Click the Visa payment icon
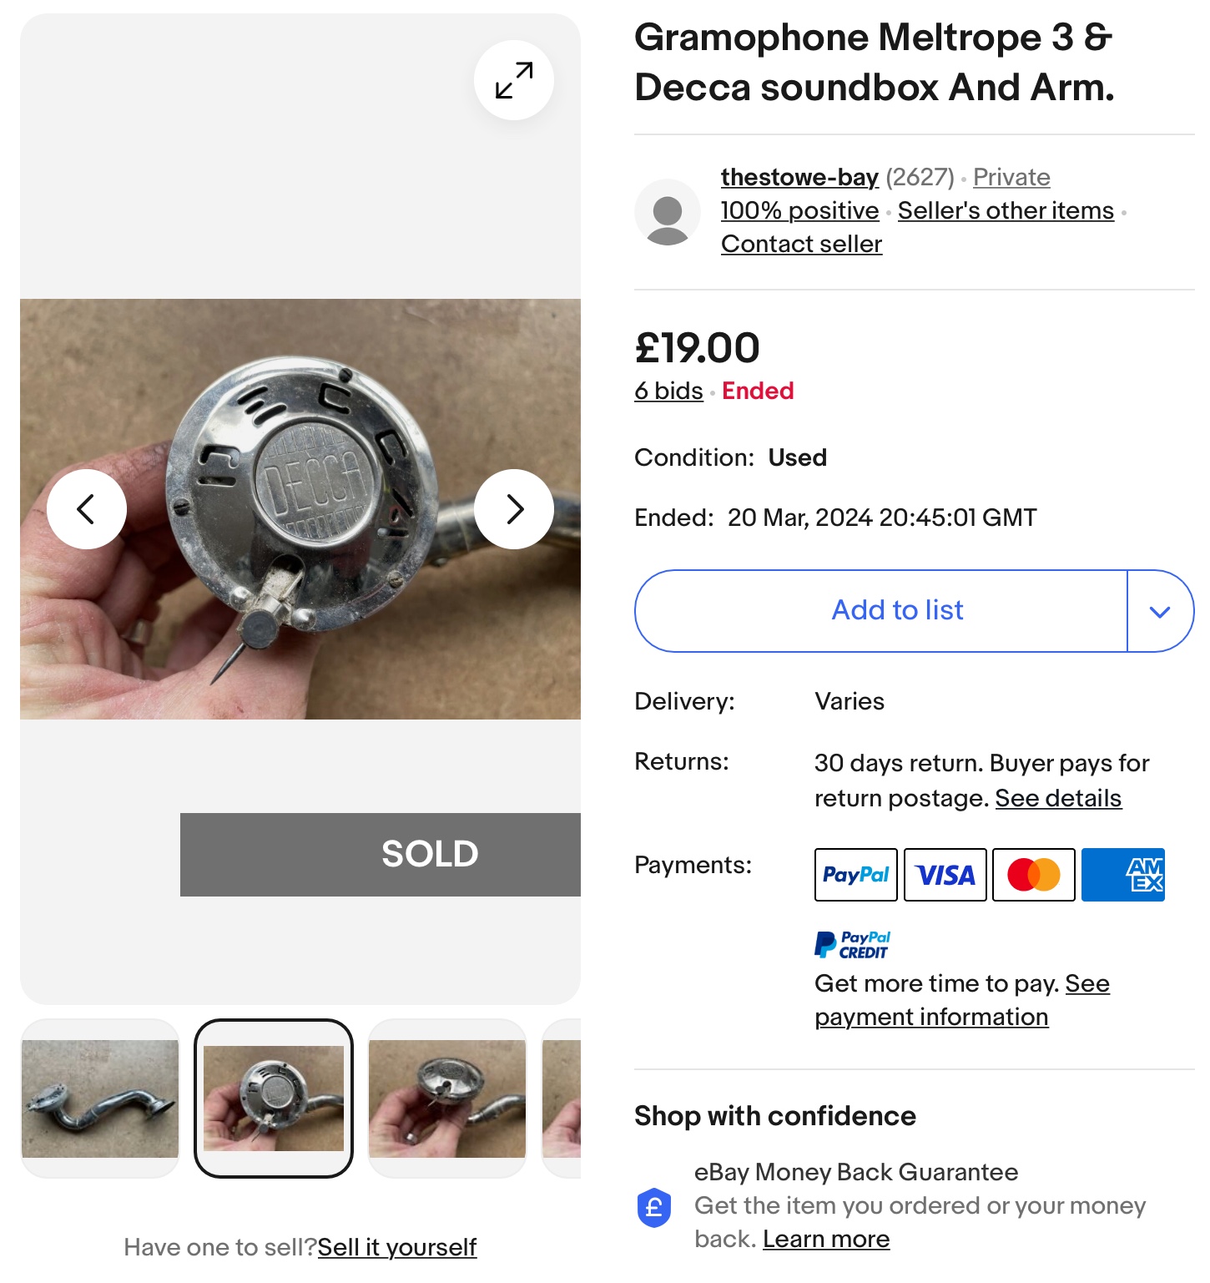 pyautogui.click(x=945, y=875)
